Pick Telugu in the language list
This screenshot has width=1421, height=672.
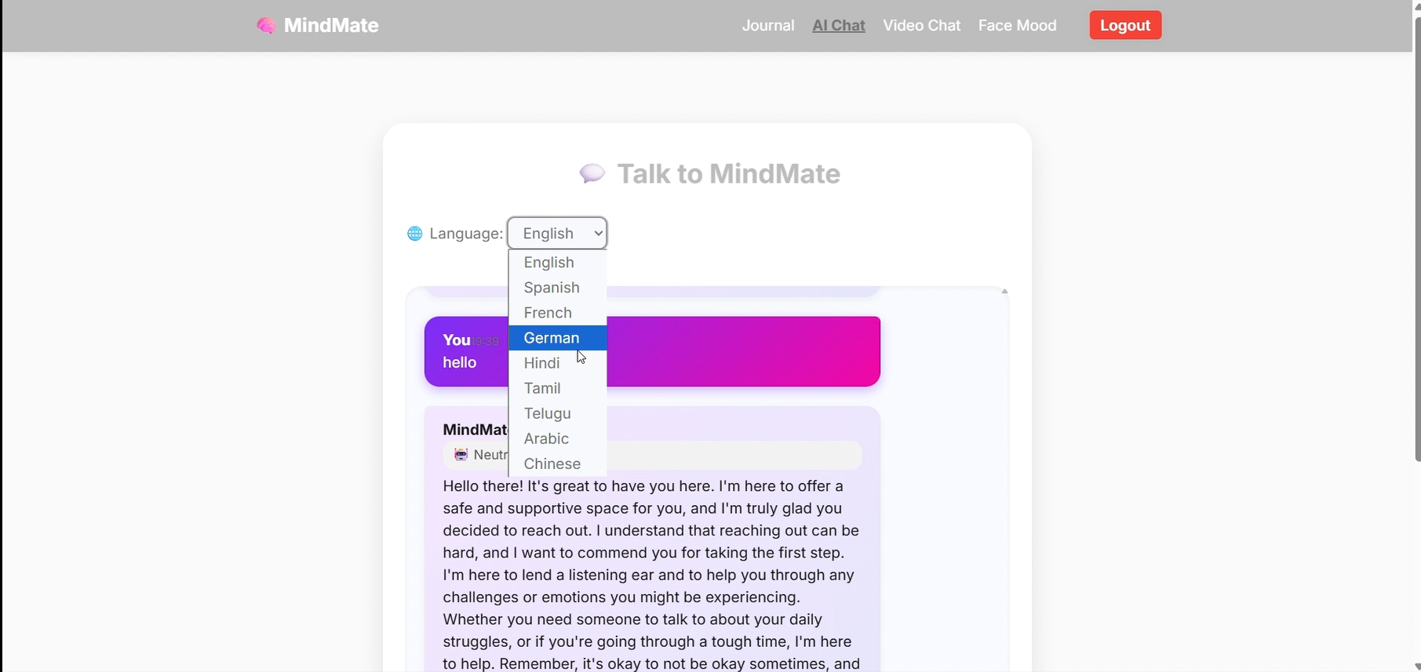tap(557, 413)
